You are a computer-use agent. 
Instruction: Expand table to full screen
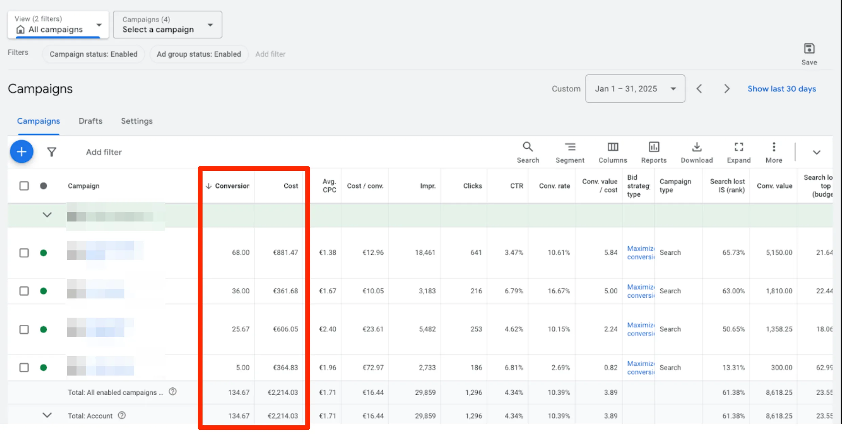(x=739, y=152)
